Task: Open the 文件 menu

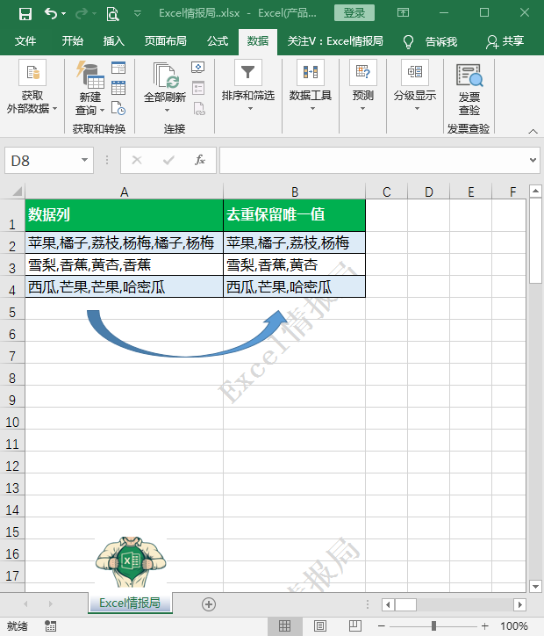Action: pyautogui.click(x=26, y=41)
